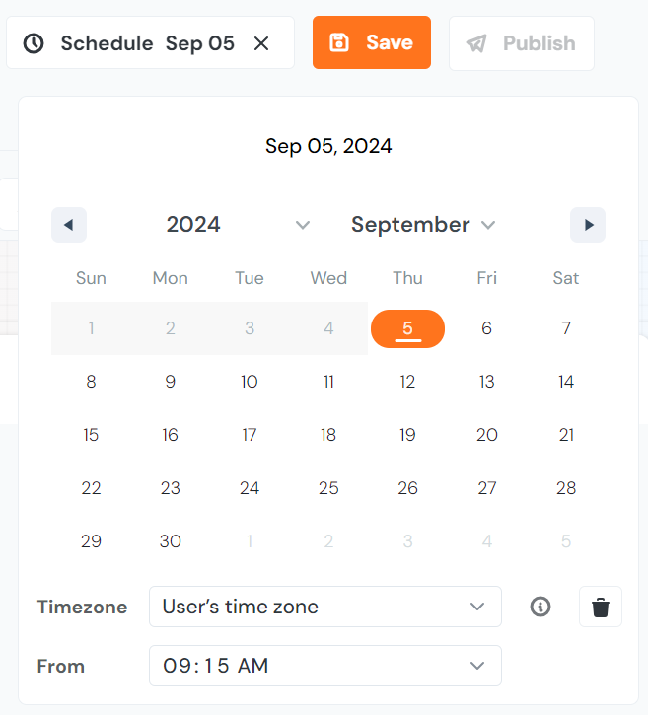Click the timezone info icon
Viewport: 648px width, 715px height.
point(540,607)
